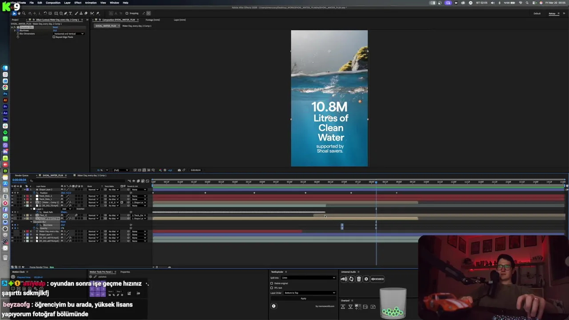Open the Animation menu
The height and width of the screenshot is (320, 569).
(x=91, y=3)
